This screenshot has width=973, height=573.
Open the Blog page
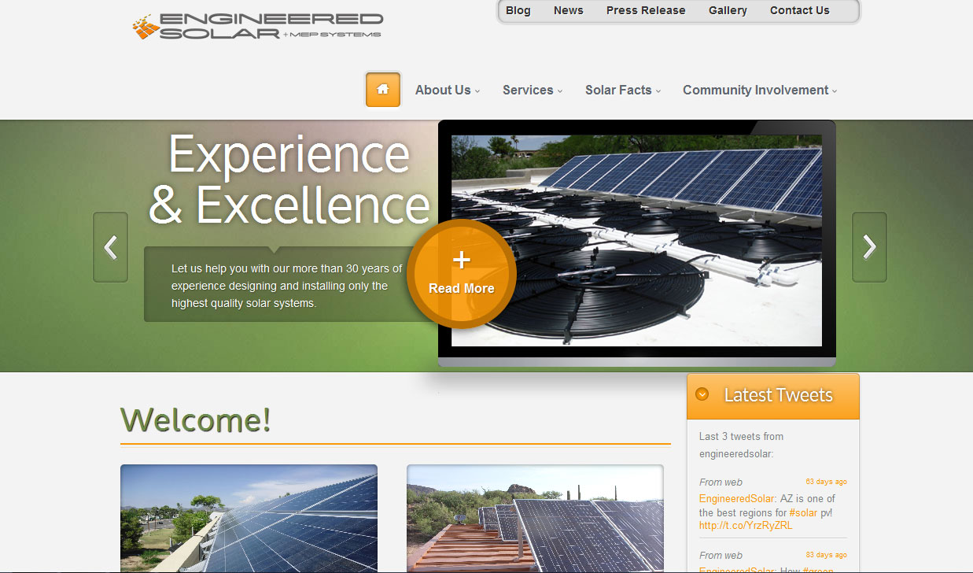(518, 11)
